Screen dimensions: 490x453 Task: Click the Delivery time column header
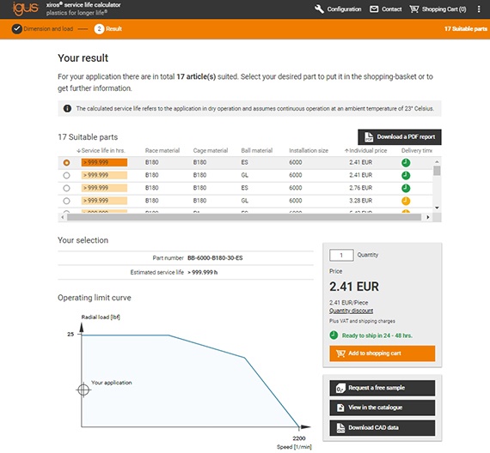[x=417, y=150]
